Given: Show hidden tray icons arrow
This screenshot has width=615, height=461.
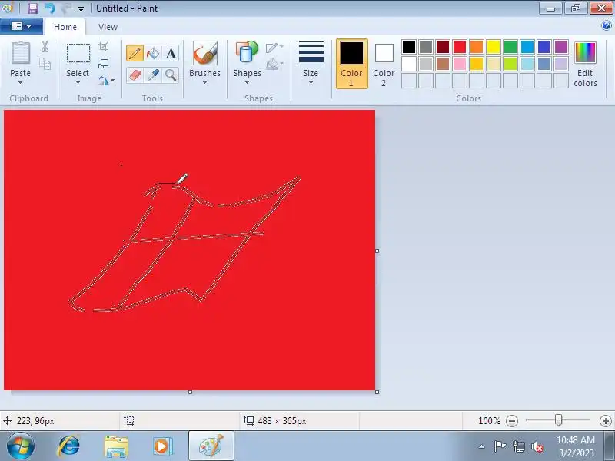Looking at the screenshot, I should tap(482, 446).
